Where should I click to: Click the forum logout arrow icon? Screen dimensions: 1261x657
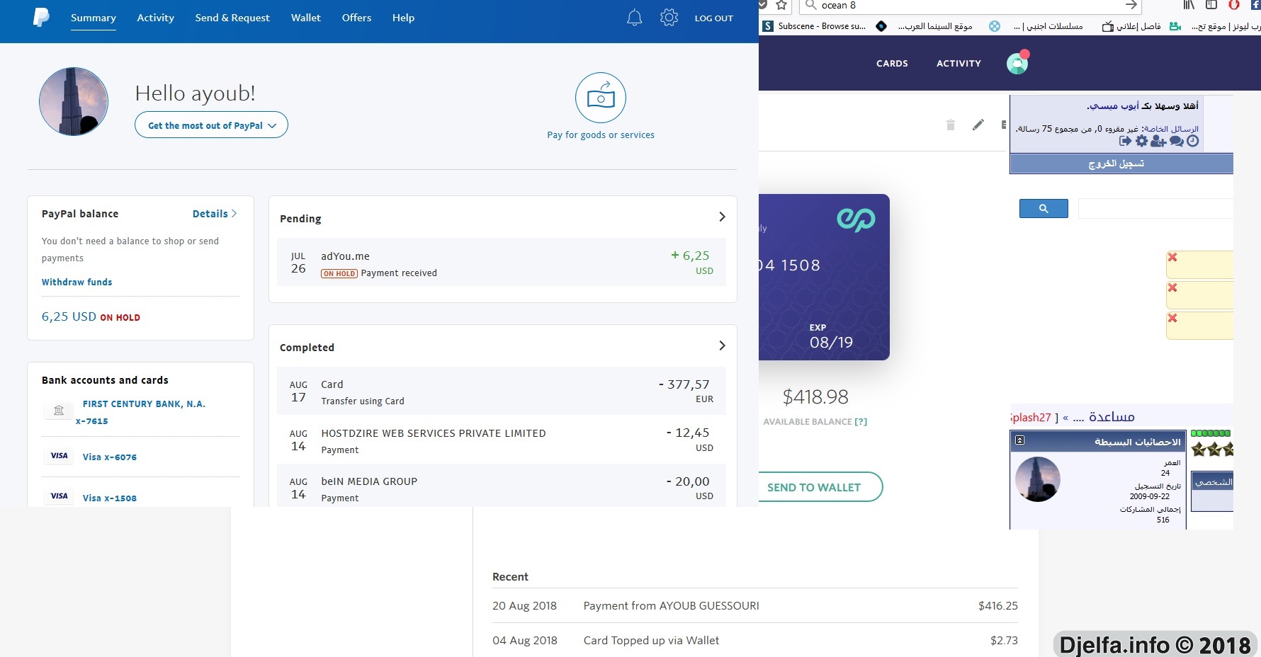[x=1125, y=141]
